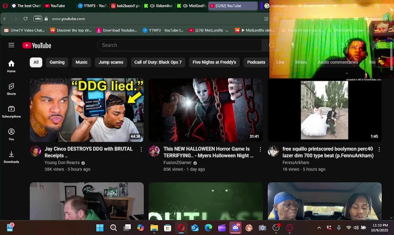Open Downloads from the sidebar
Viewport: 394px width, 235px height.
[11, 157]
